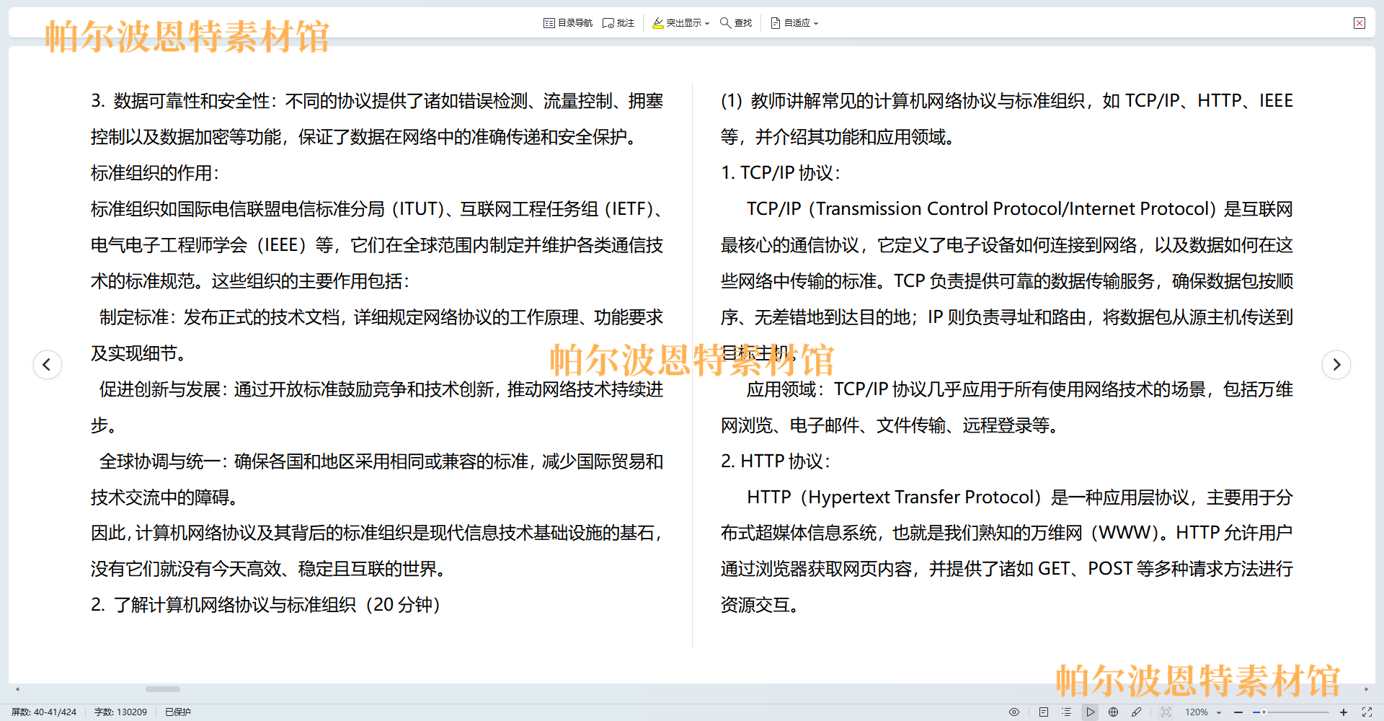Click the 已保护 status label
The image size is (1384, 721).
[178, 712]
